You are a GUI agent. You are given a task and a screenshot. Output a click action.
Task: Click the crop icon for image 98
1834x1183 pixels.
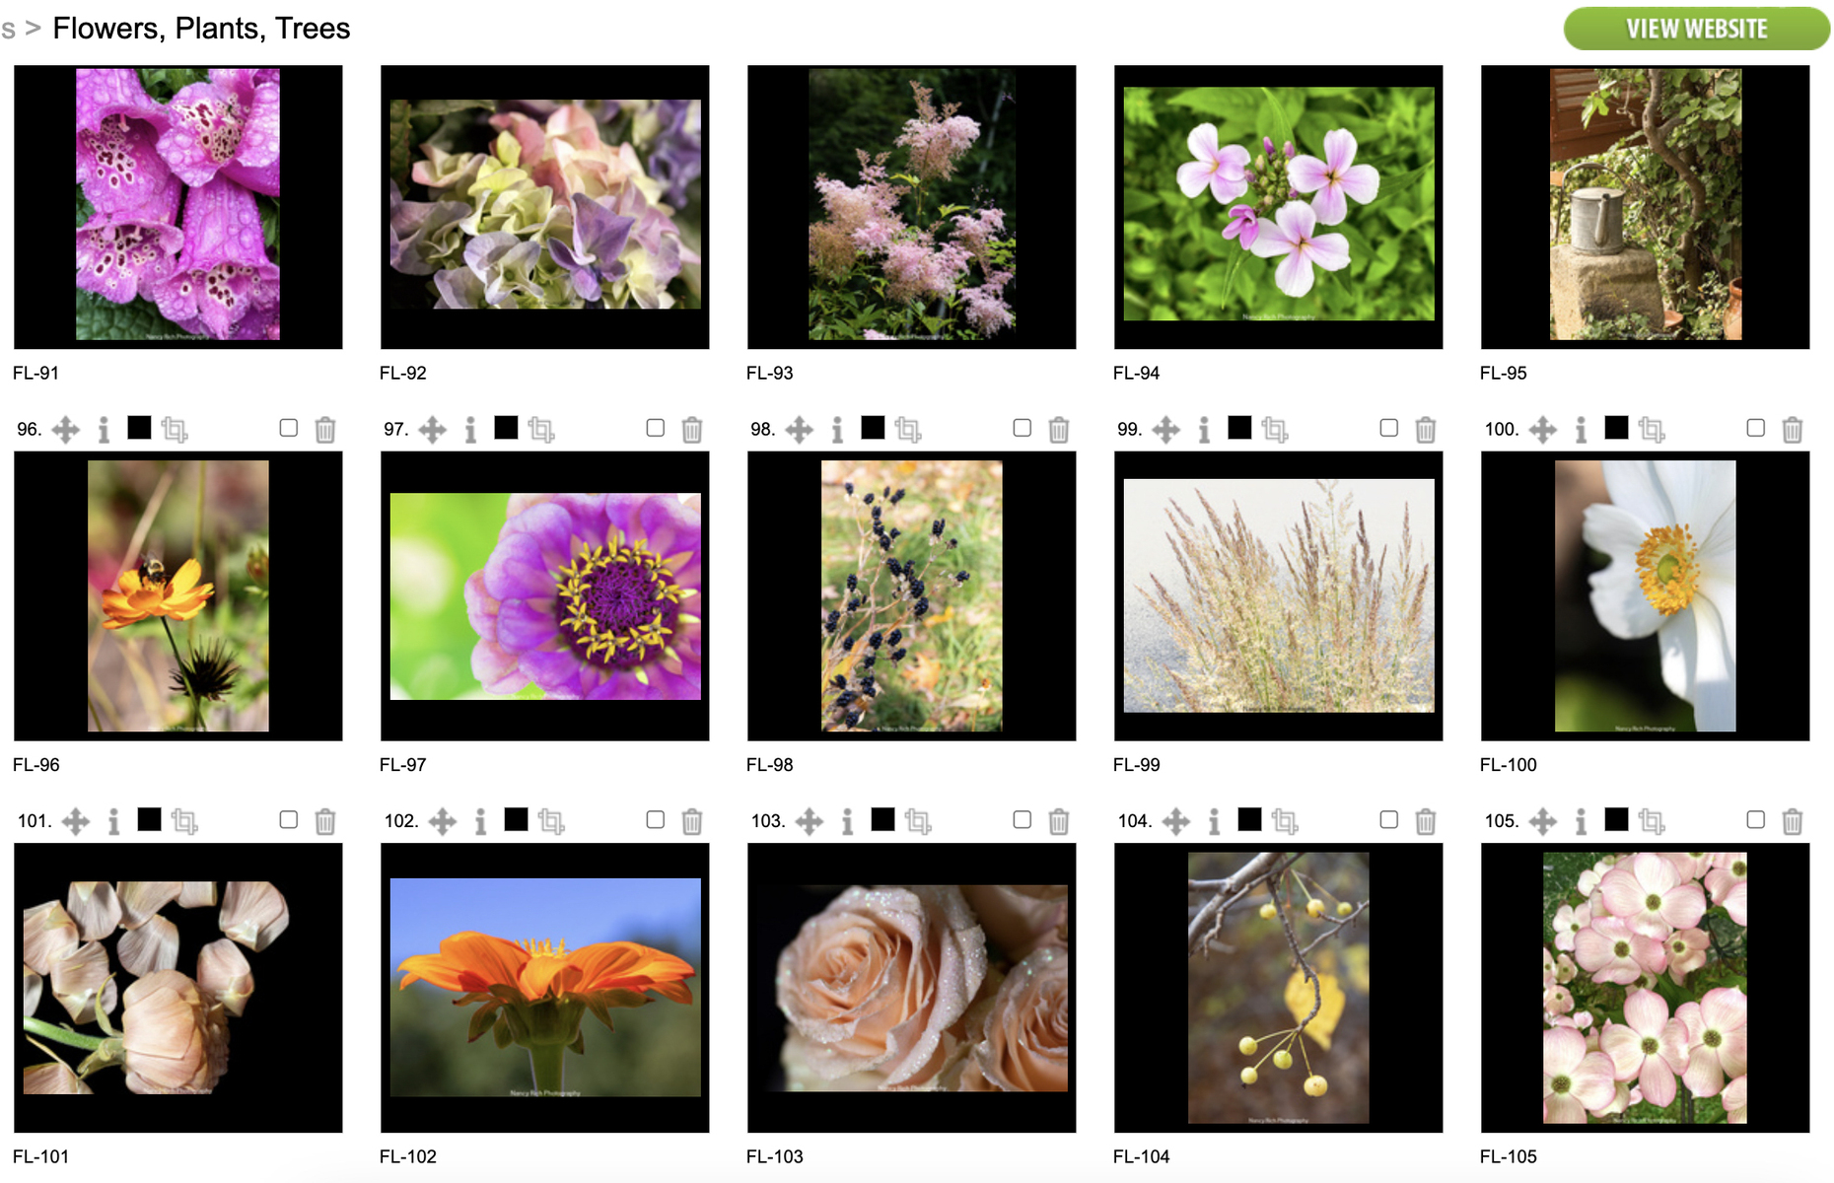[x=908, y=430]
